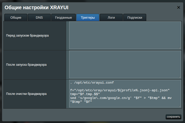The height and width of the screenshot is (123, 185).
Task: Click resize handle of После очистки брандмауэра field
Action: point(180,106)
